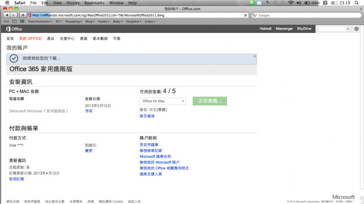The height and width of the screenshot is (204, 364).
Task: Focus the Google search field
Action: coord(307,15)
